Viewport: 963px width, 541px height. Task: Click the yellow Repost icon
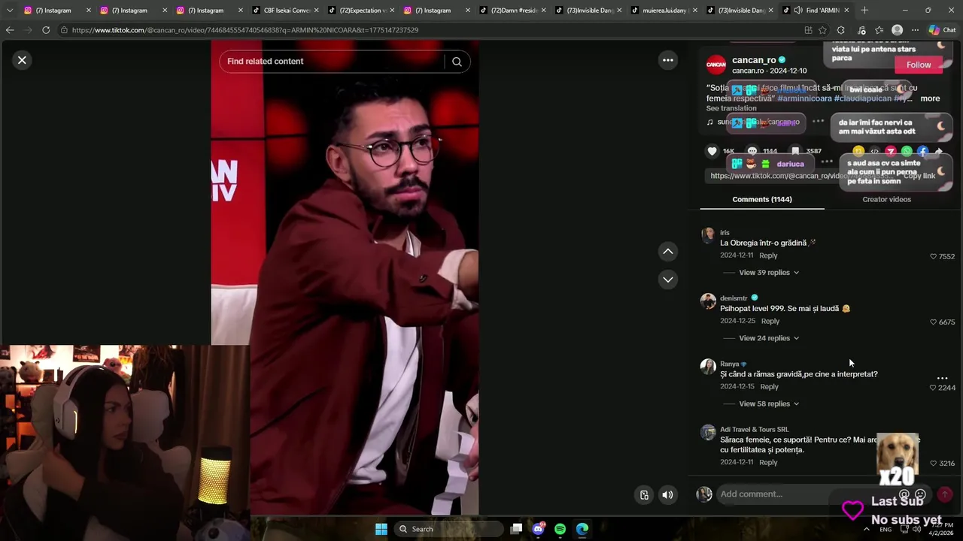(x=858, y=152)
